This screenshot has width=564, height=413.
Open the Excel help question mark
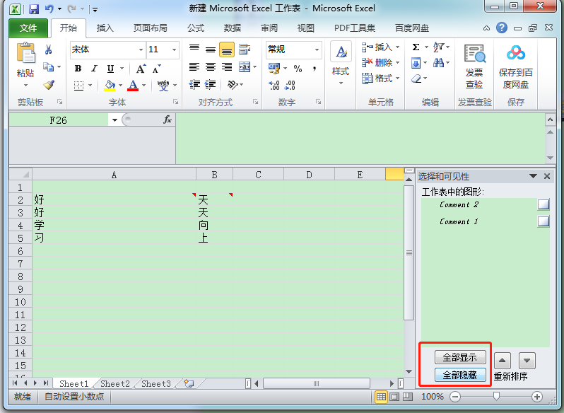tap(501, 28)
